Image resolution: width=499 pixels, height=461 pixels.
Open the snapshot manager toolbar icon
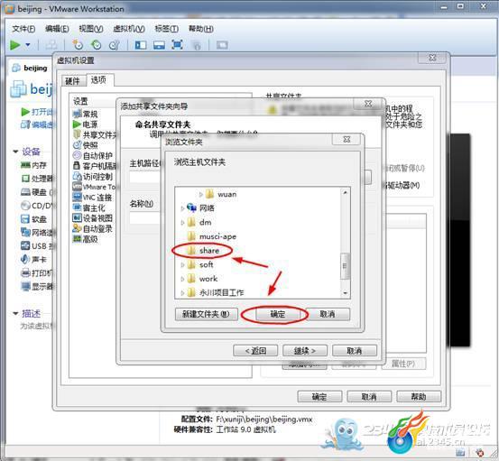coord(114,45)
